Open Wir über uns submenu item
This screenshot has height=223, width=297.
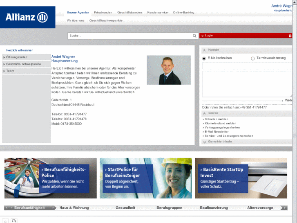(x=76, y=20)
